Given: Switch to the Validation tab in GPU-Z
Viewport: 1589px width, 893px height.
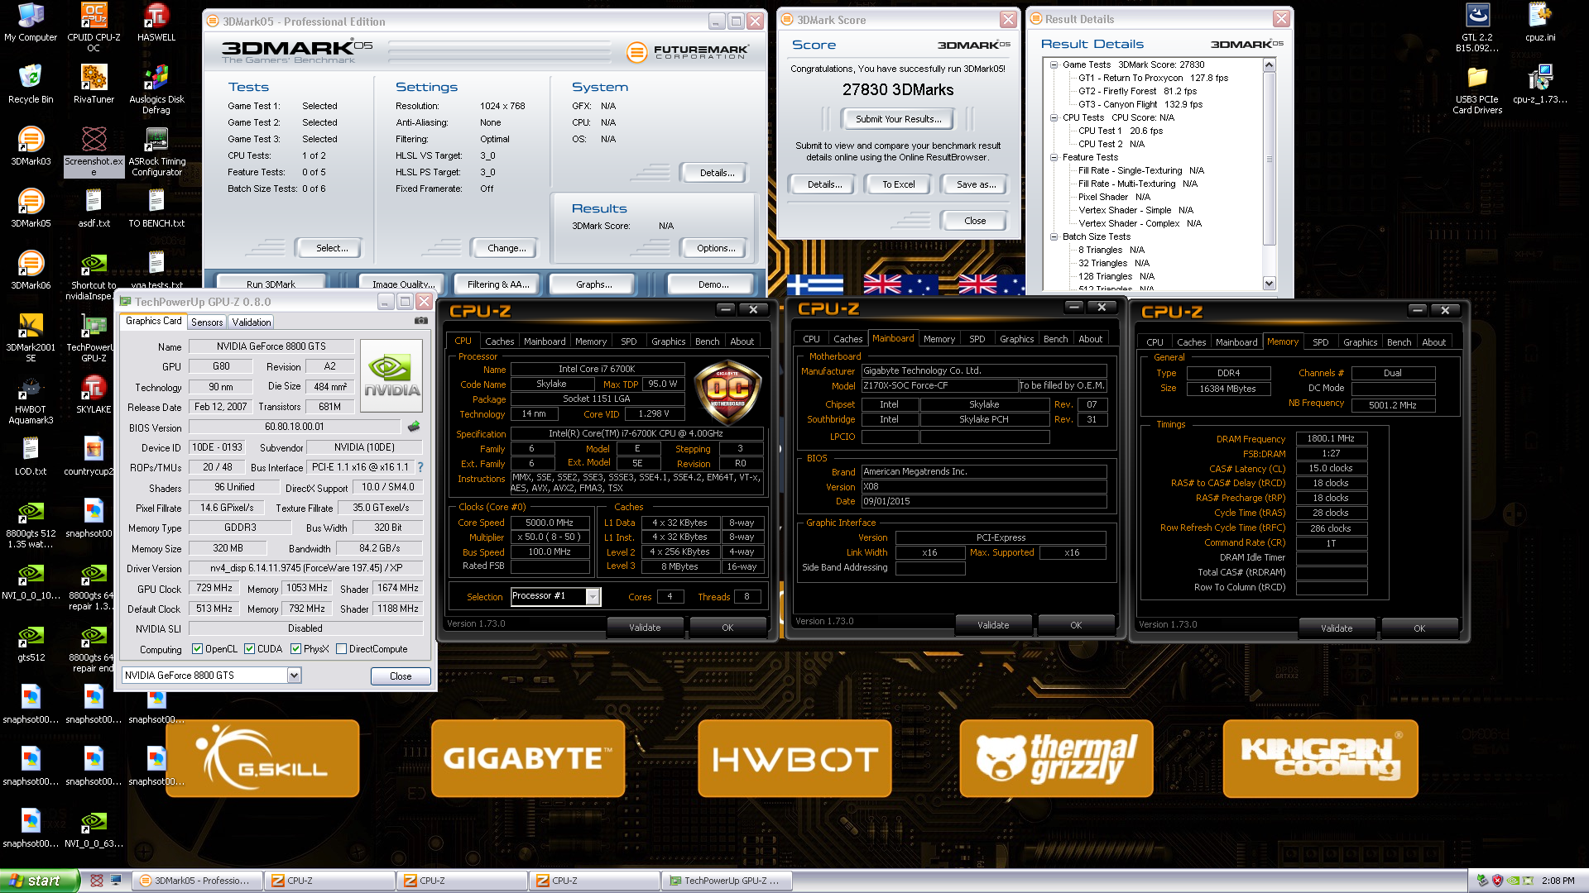Looking at the screenshot, I should tap(251, 322).
